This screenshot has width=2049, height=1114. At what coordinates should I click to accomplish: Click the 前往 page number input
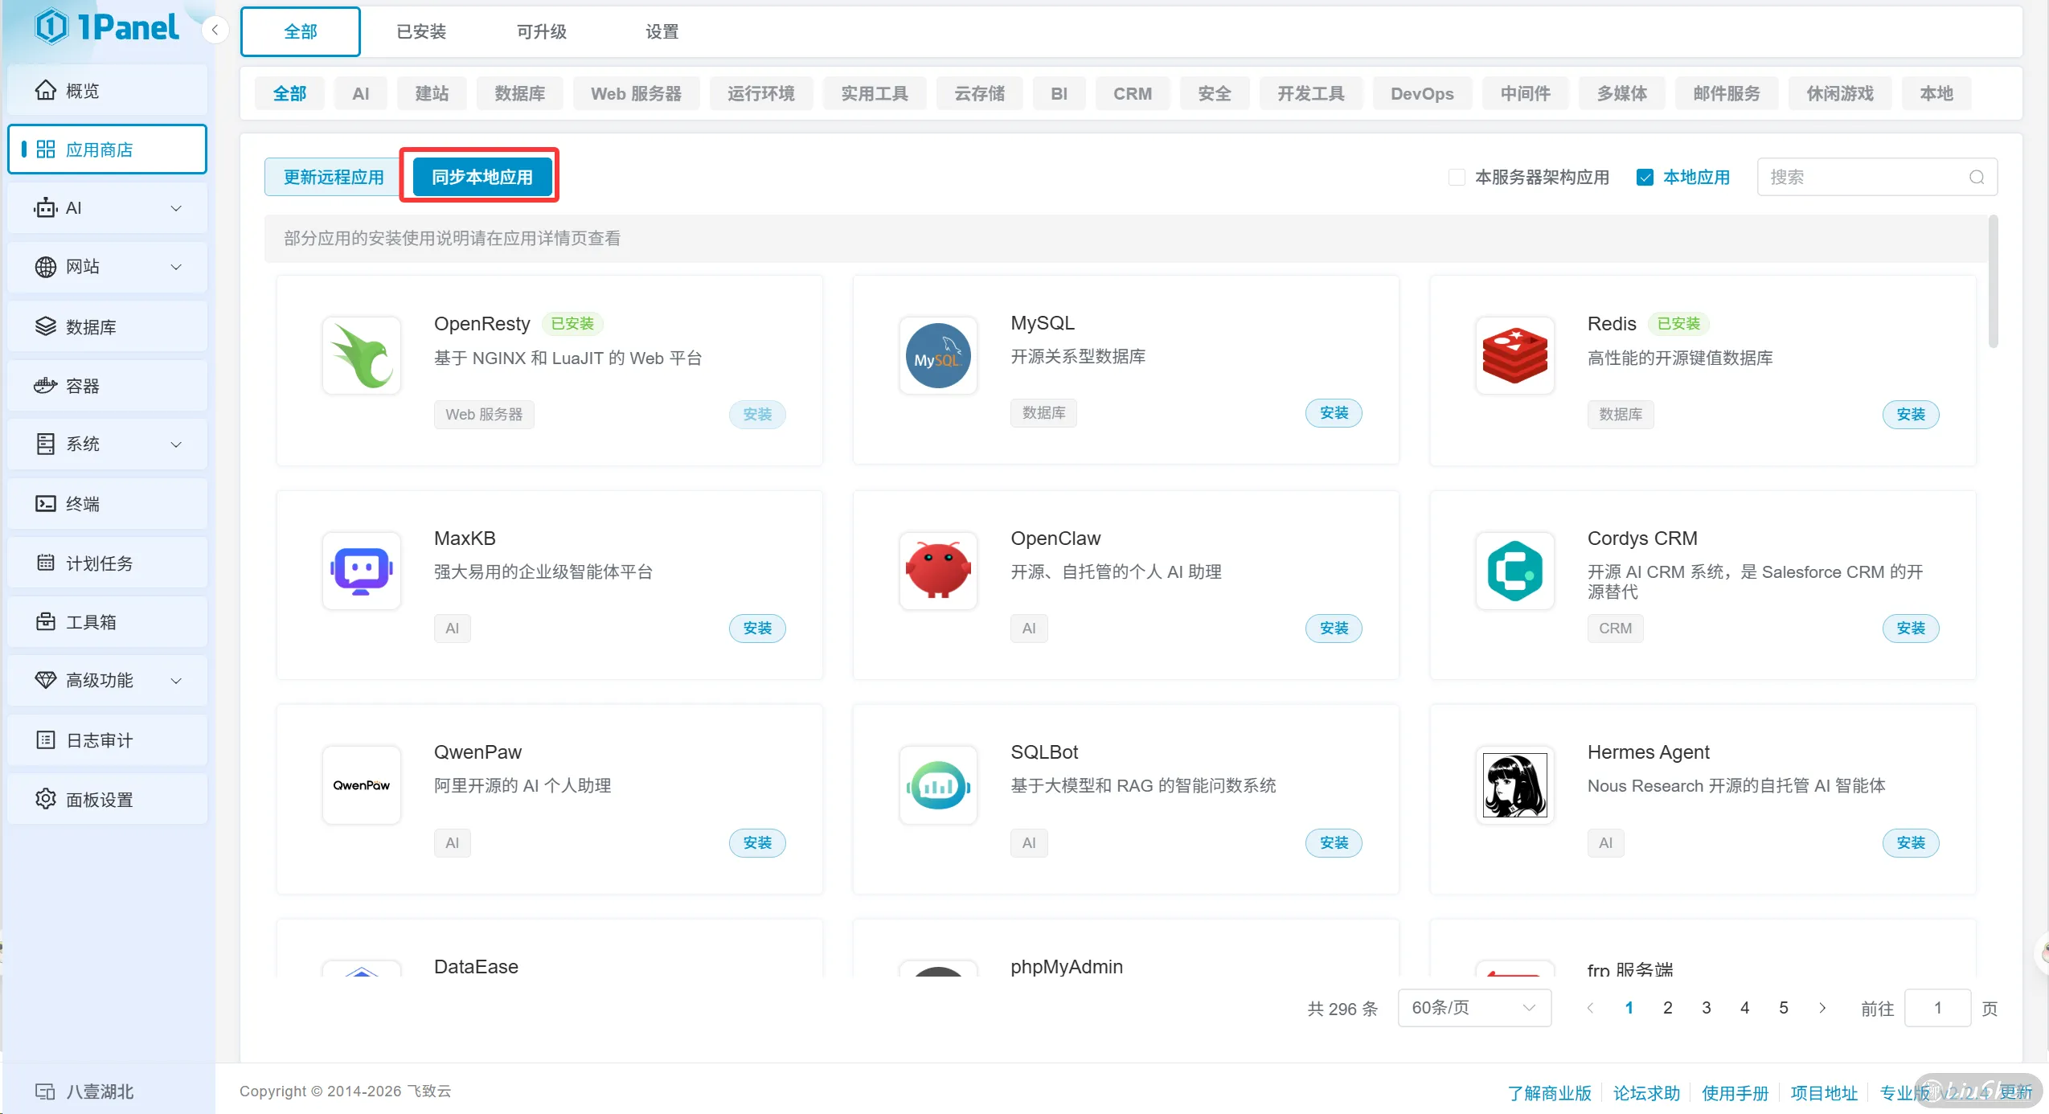(x=1937, y=1008)
